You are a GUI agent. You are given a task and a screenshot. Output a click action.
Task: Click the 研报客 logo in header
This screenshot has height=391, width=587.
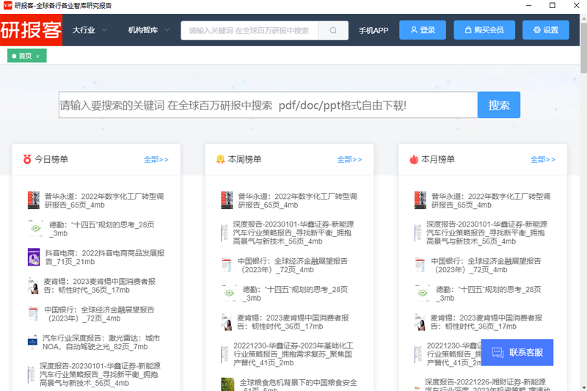[x=31, y=30]
